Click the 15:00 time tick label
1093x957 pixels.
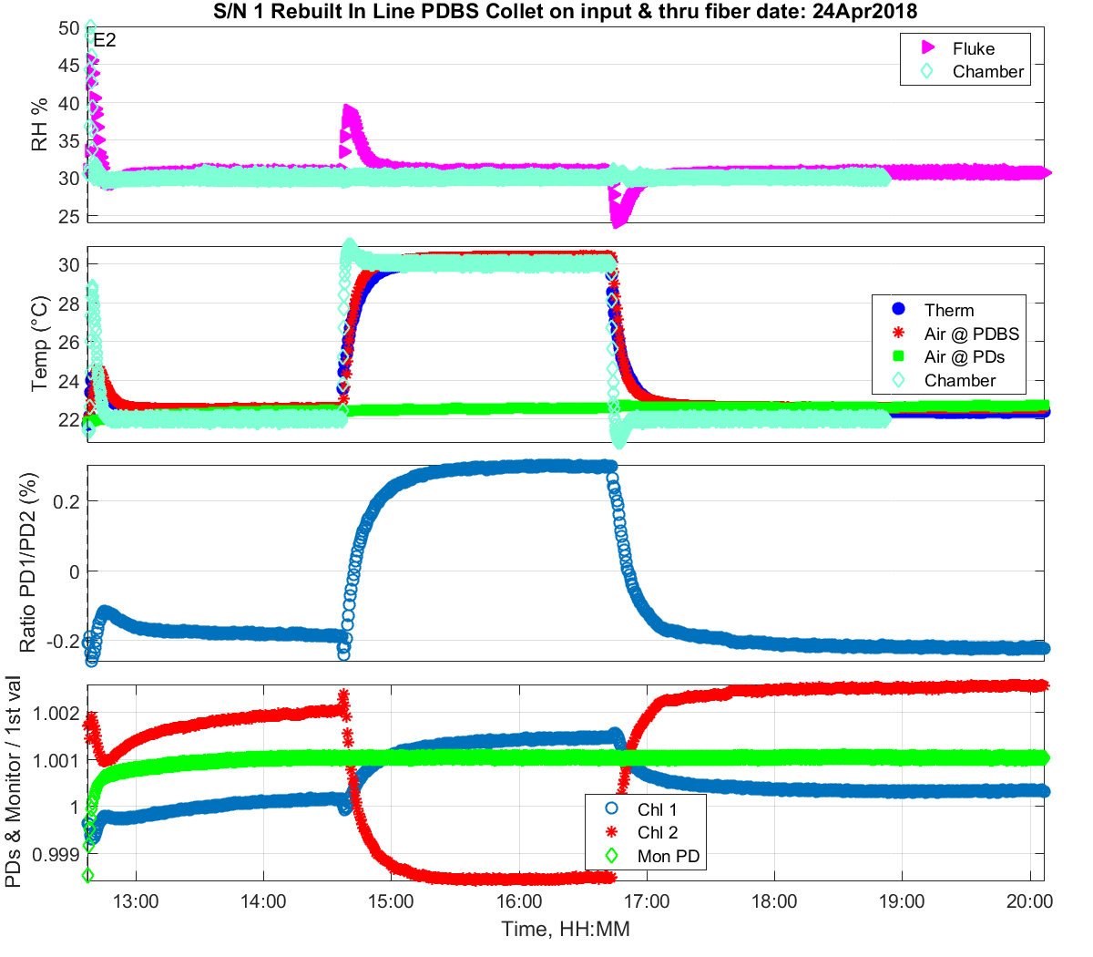pos(392,901)
